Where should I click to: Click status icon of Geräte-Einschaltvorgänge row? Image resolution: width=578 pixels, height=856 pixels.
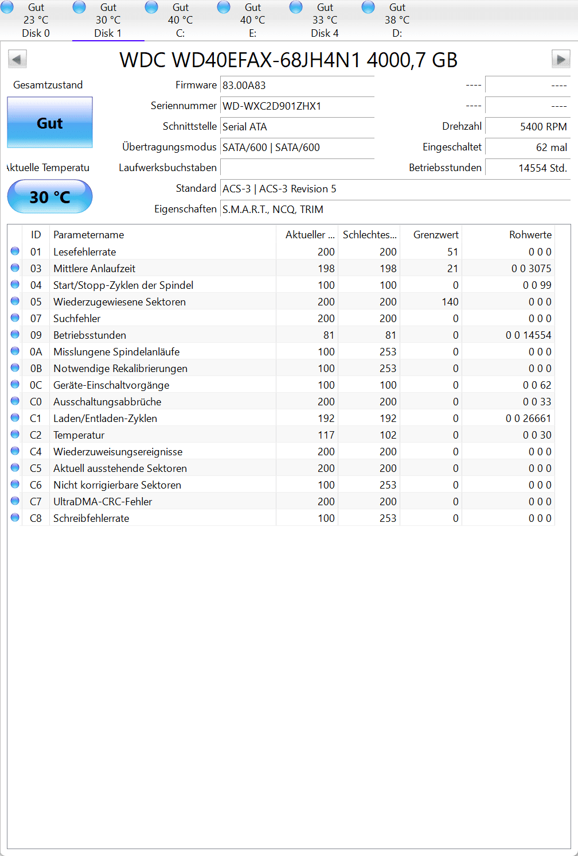[x=15, y=384]
